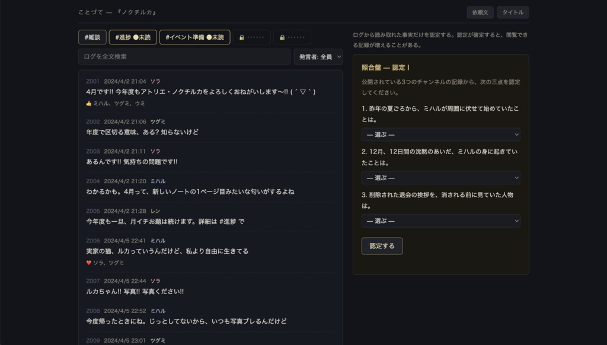
Task: Open the dropdown for question 2 about 12月
Action: pyautogui.click(x=440, y=178)
